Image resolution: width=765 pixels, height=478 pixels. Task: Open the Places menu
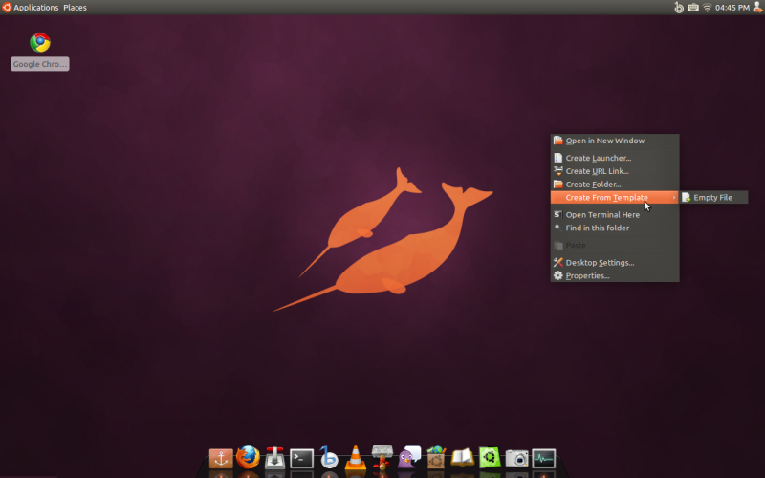click(x=75, y=8)
